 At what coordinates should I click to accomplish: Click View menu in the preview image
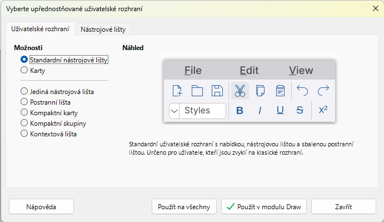pos(301,71)
